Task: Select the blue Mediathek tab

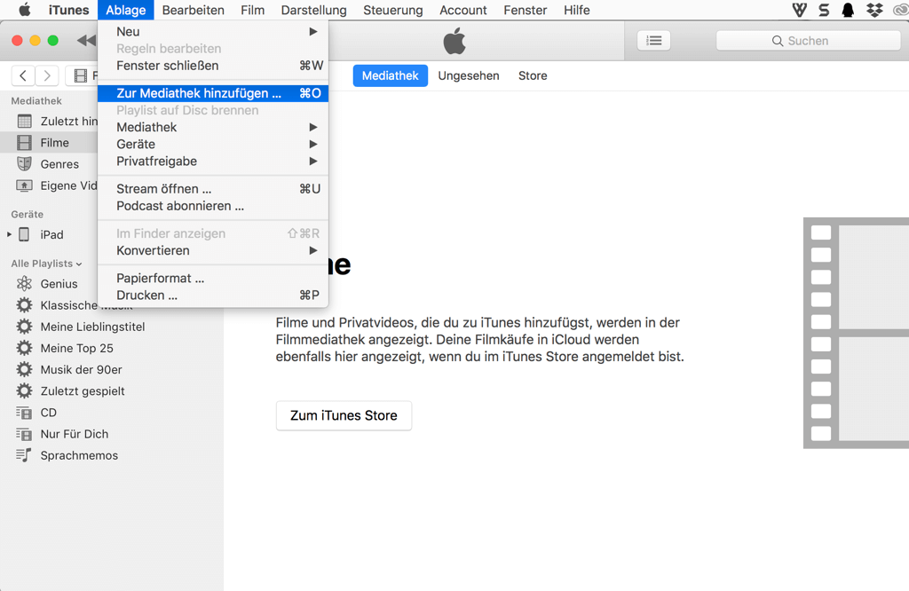Action: pyautogui.click(x=391, y=76)
